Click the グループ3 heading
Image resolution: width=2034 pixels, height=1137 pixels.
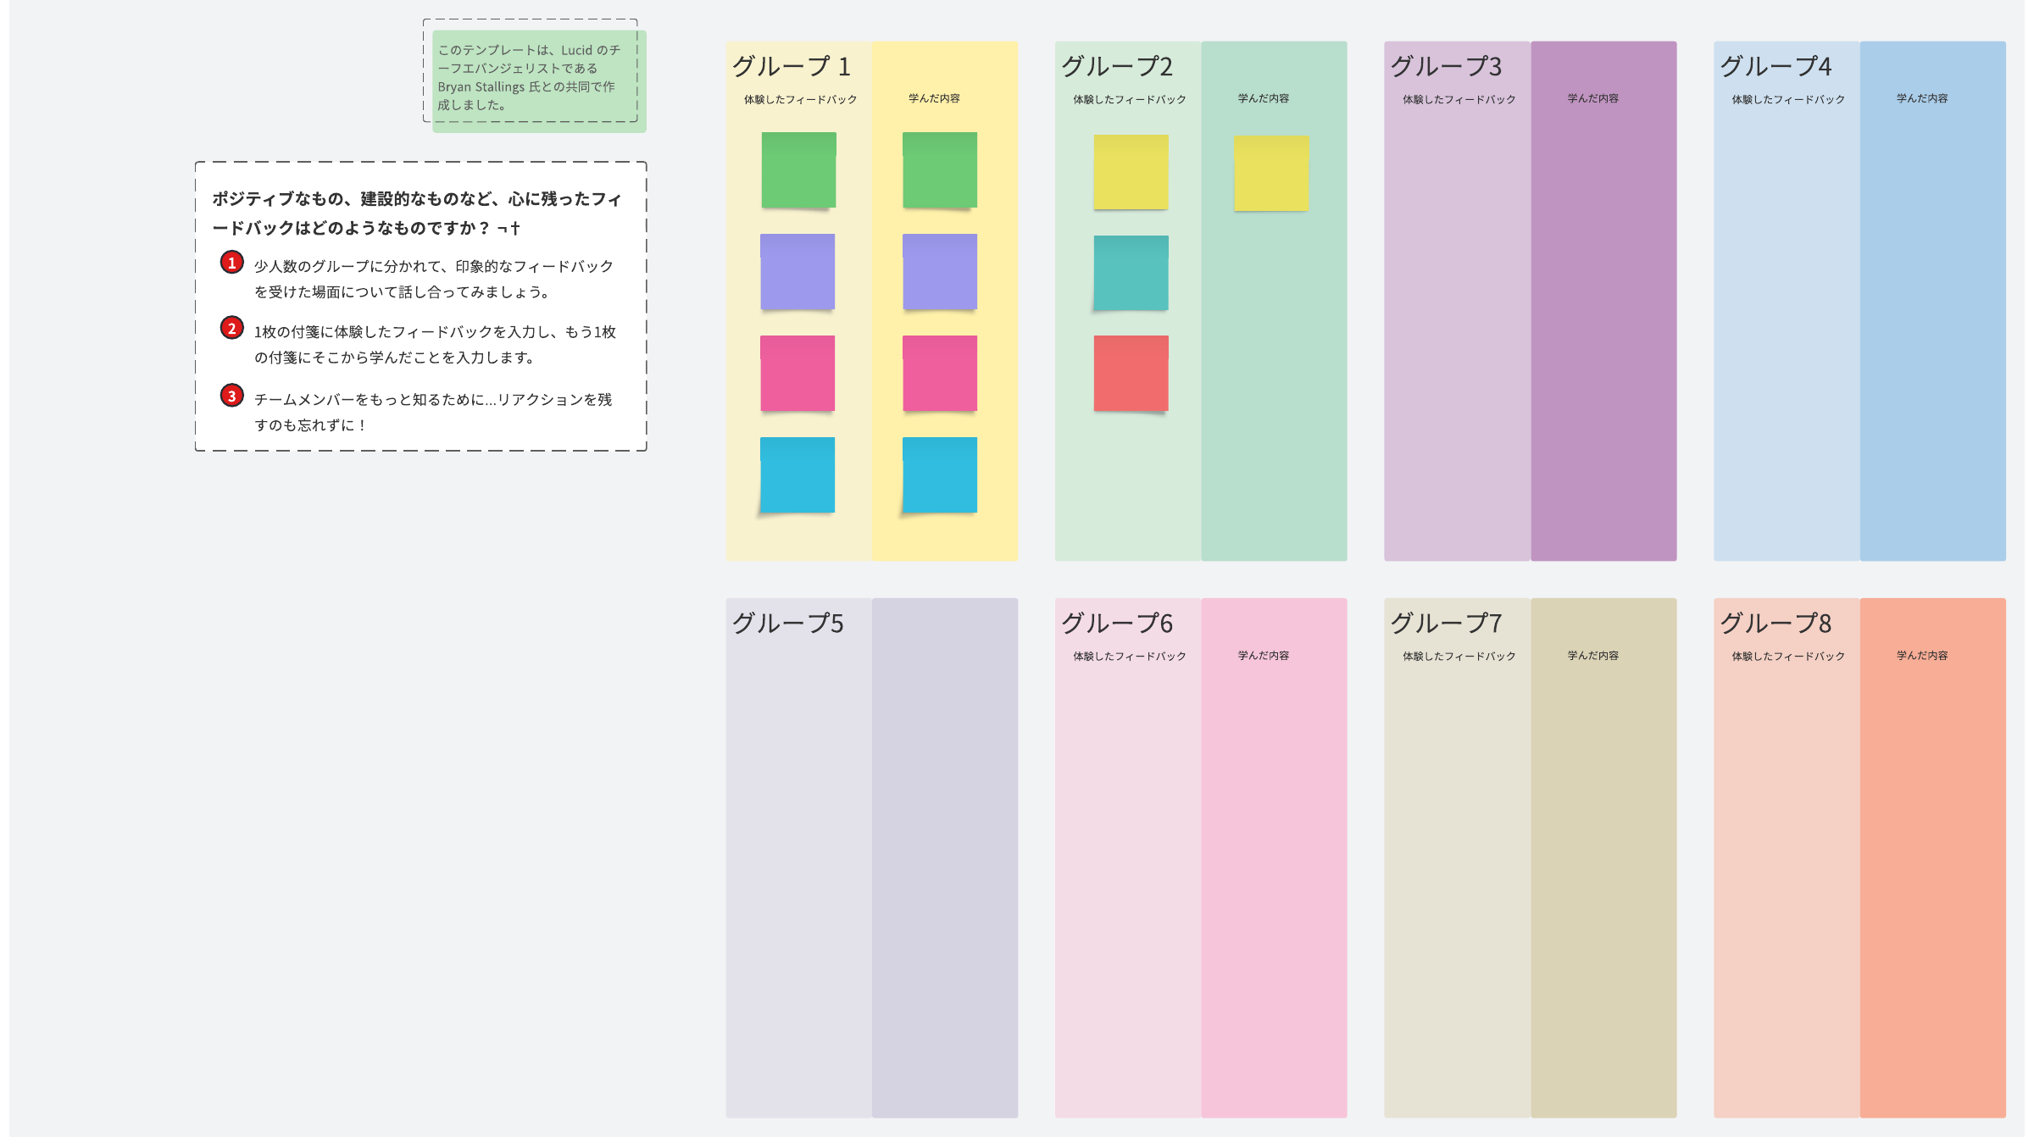click(x=1446, y=66)
